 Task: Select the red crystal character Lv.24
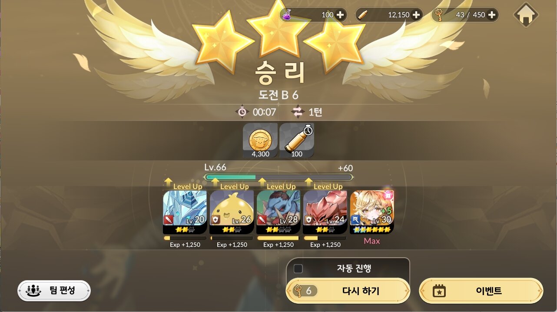325,212
